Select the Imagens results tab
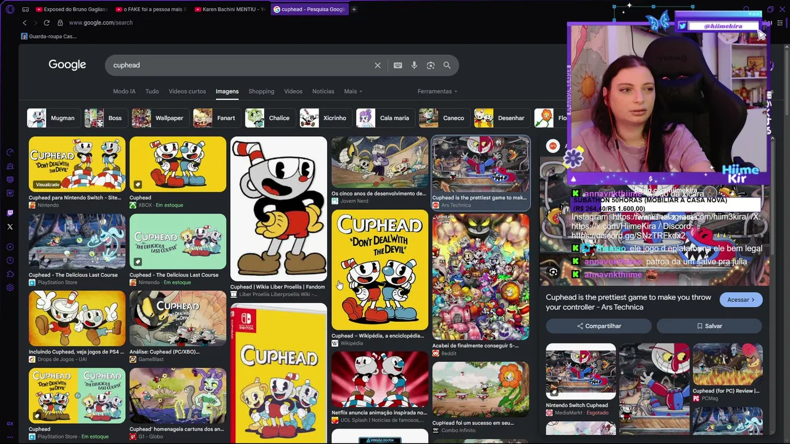The image size is (790, 444). click(x=227, y=91)
